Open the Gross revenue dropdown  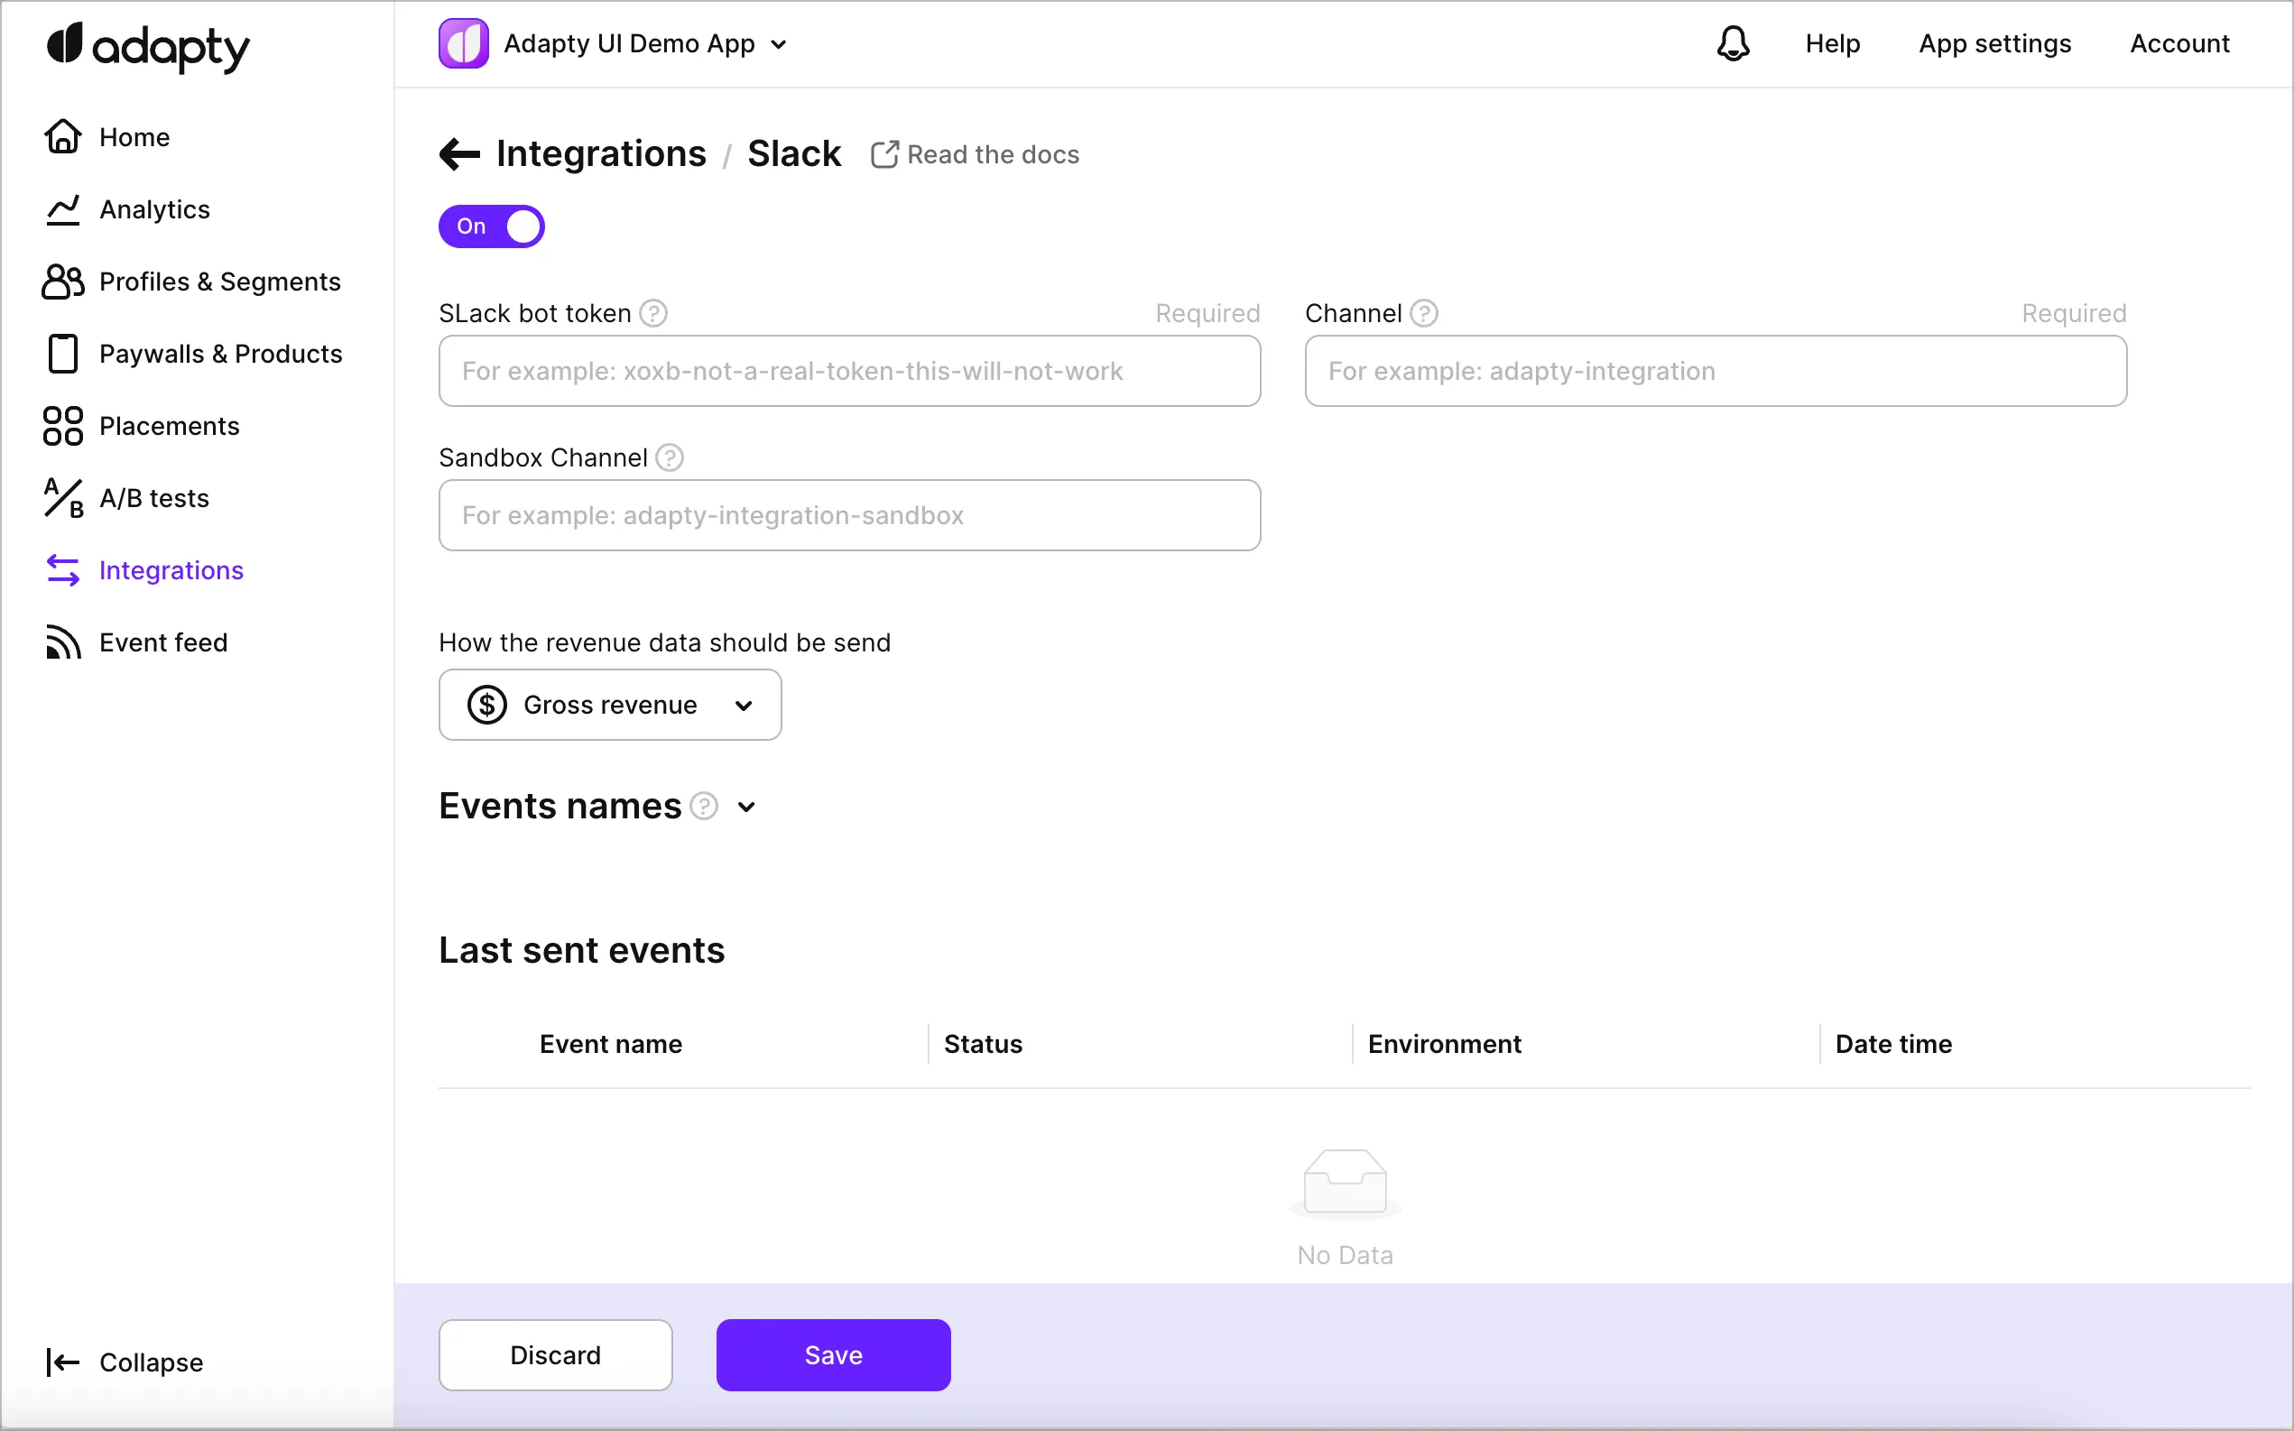[609, 705]
